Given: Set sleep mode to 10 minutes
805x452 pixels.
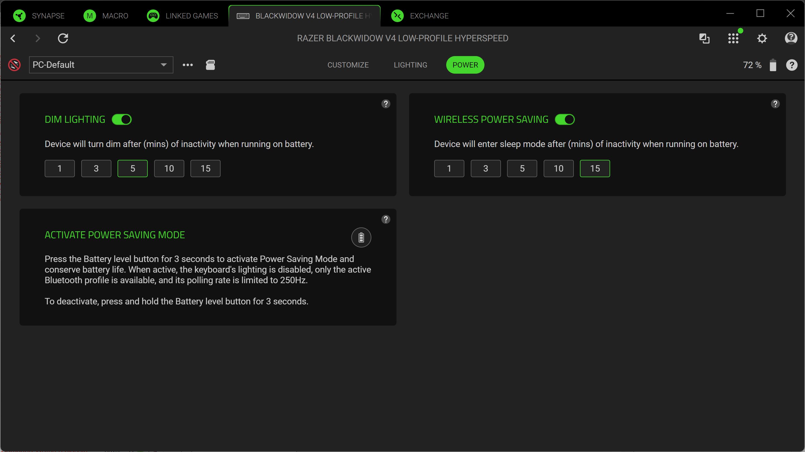Looking at the screenshot, I should tap(558, 169).
